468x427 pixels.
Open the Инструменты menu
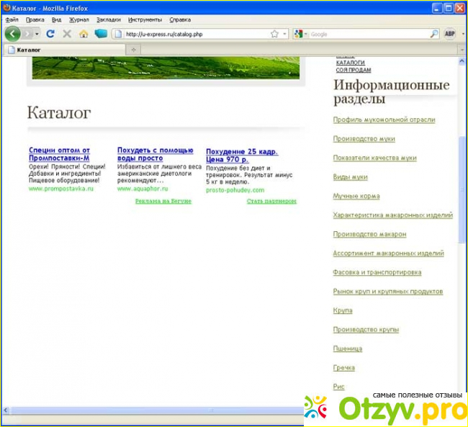145,20
